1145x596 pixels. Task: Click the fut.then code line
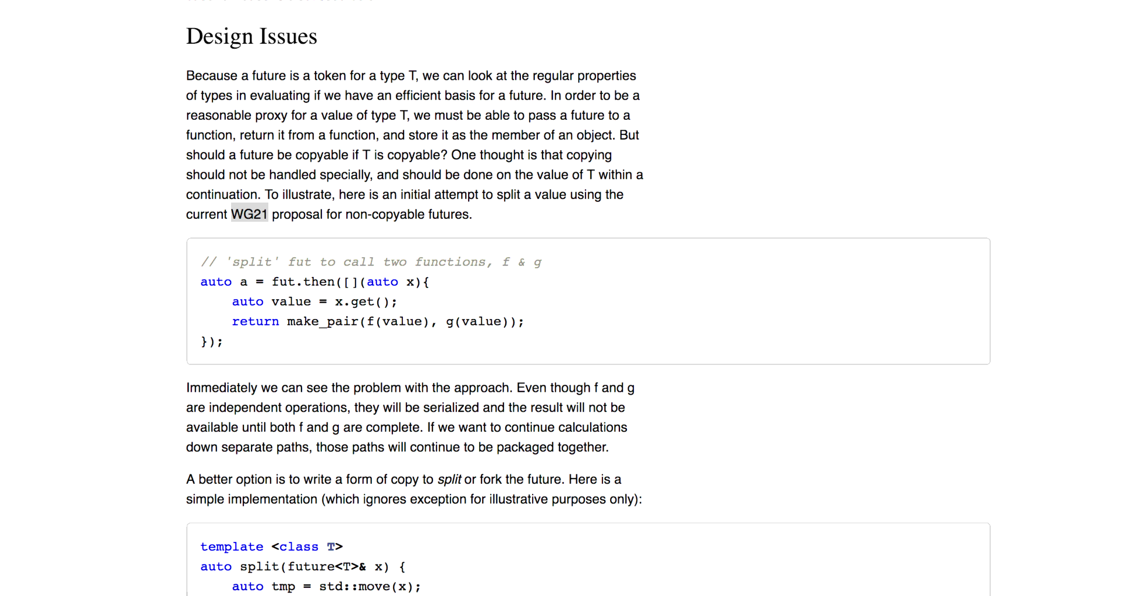coord(315,282)
